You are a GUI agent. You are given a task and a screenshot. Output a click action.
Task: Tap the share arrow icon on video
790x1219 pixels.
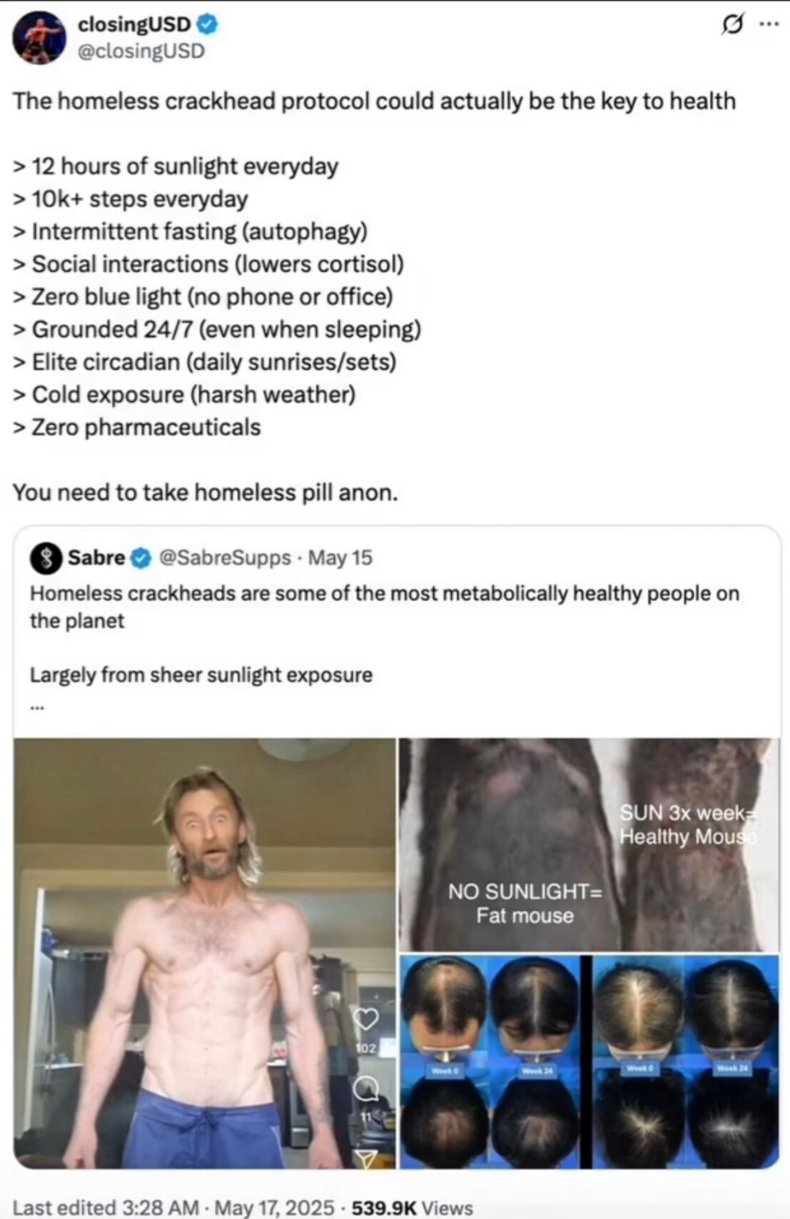click(366, 1158)
